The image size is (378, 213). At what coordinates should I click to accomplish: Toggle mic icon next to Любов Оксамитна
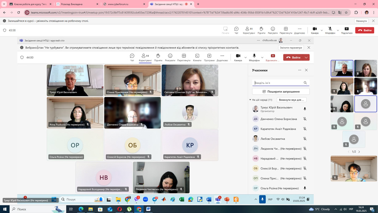pos(305,139)
